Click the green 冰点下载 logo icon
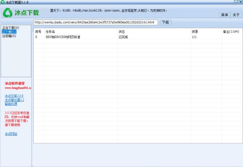The width and height of the screenshot is (243, 167). click(7, 13)
